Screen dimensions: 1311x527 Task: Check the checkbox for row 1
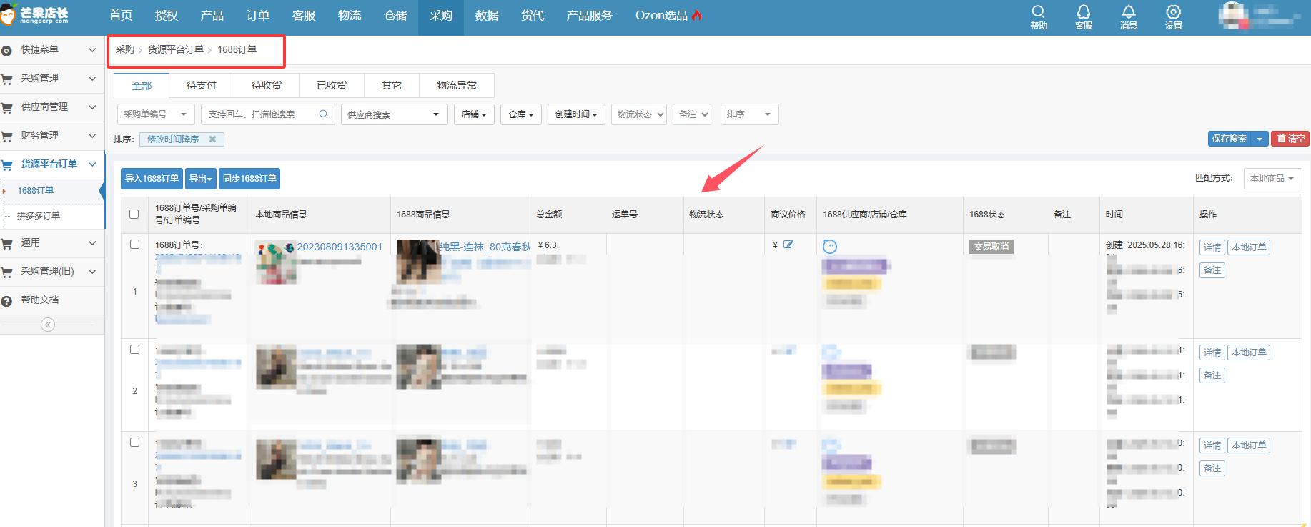coord(134,244)
